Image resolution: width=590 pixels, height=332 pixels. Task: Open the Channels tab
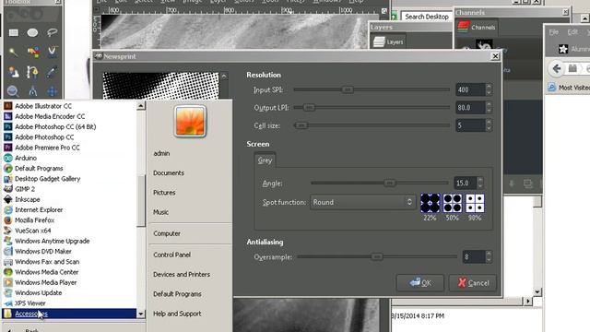pos(477,27)
